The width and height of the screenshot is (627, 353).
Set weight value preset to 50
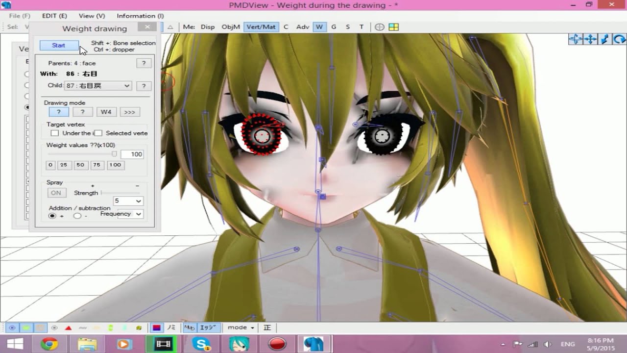(x=80, y=165)
